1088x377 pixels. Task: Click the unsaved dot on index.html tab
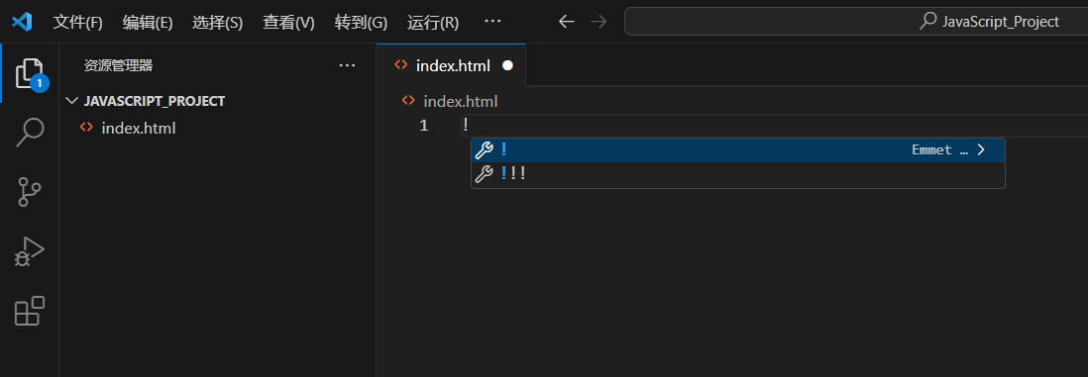coord(507,66)
